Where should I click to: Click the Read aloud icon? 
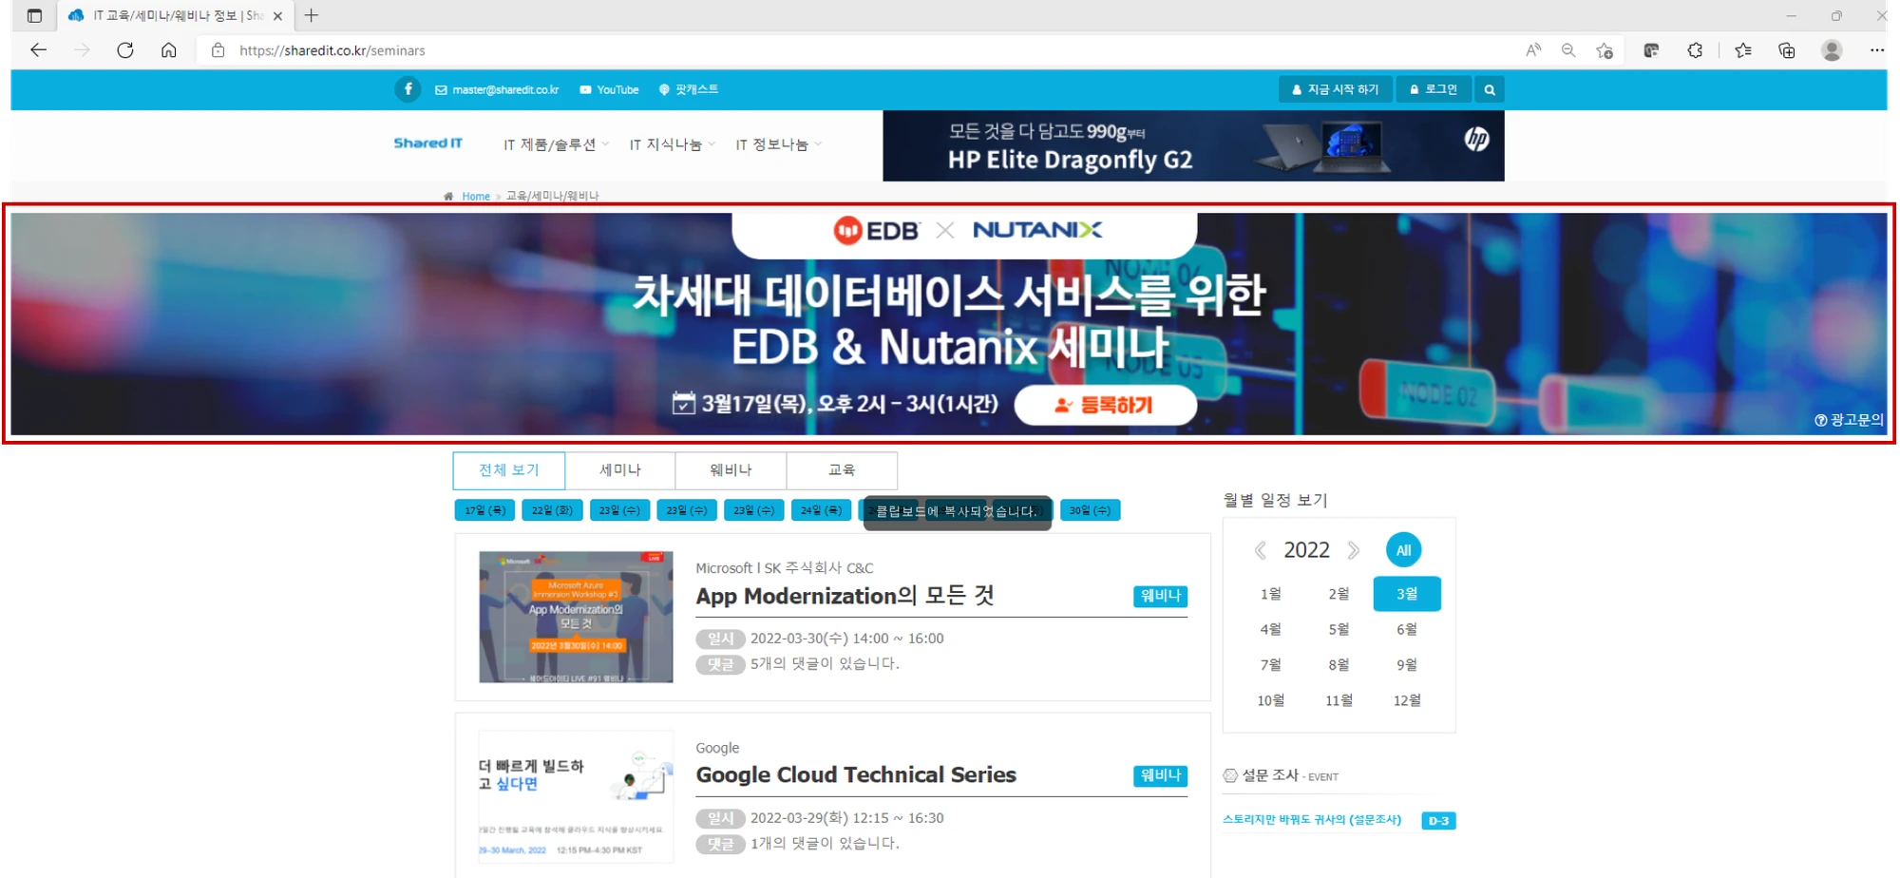click(x=1533, y=50)
